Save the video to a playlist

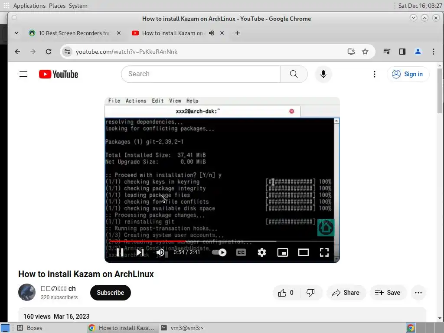click(388, 293)
